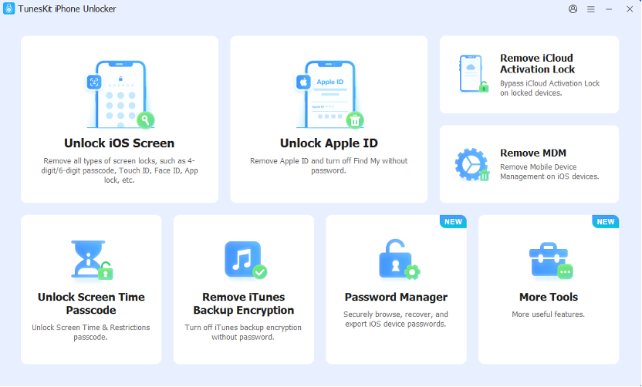Minimize the TunesKit window
The width and height of the screenshot is (642, 387).
point(609,9)
